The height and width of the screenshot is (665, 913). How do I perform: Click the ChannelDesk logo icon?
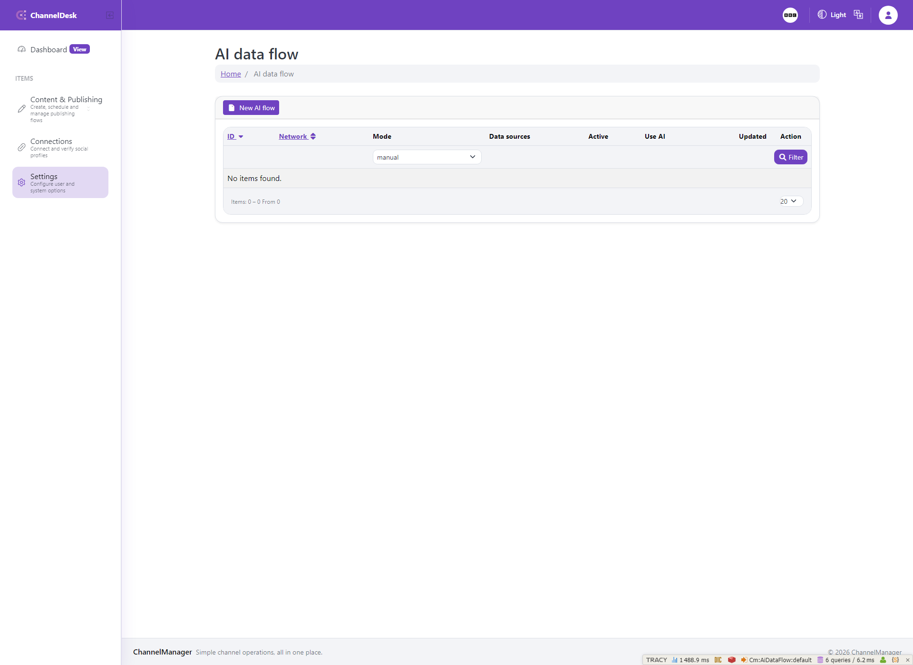tap(21, 15)
